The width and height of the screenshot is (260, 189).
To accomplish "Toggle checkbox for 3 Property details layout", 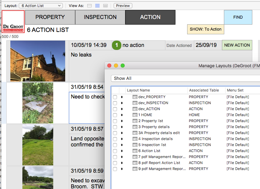I will 115,127.
